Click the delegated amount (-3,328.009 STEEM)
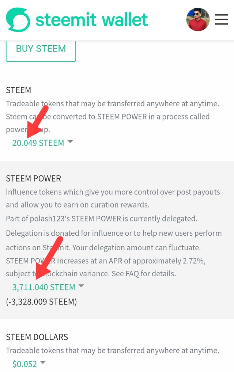Image resolution: width=234 pixels, height=372 pixels. pyautogui.click(x=41, y=302)
